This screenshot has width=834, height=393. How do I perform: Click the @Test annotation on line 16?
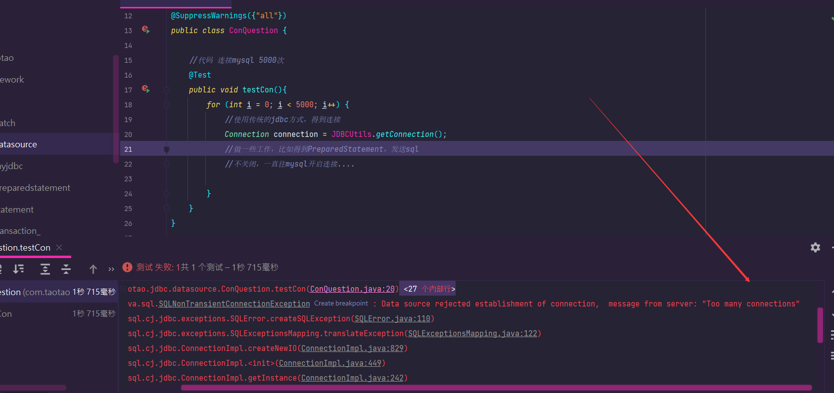[x=200, y=75]
